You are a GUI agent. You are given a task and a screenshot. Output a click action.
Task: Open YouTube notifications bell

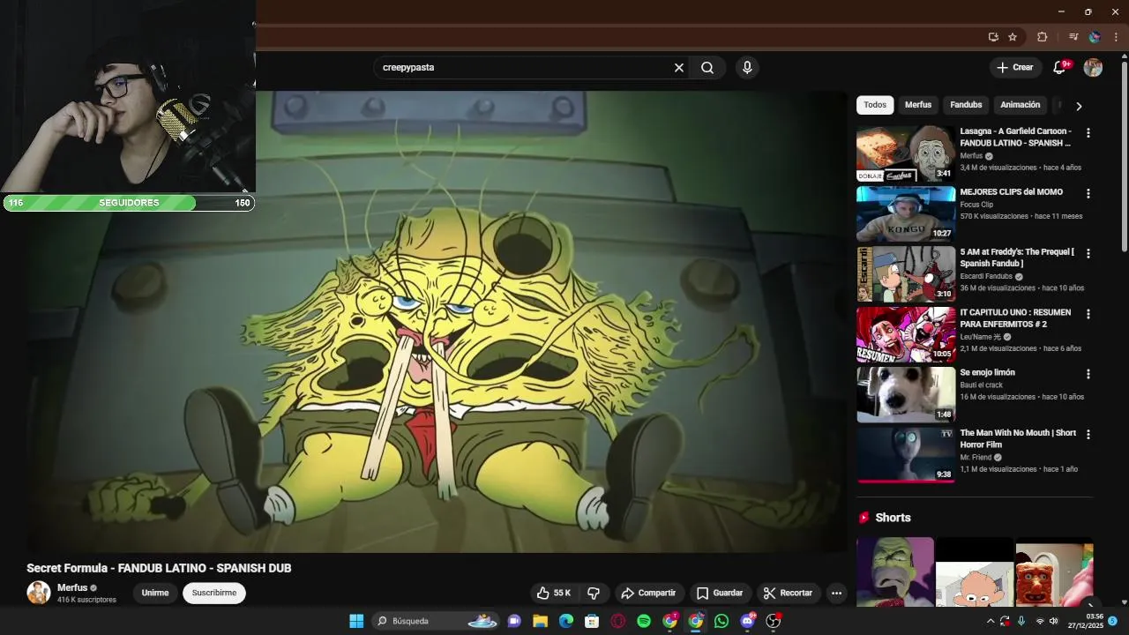click(x=1060, y=68)
